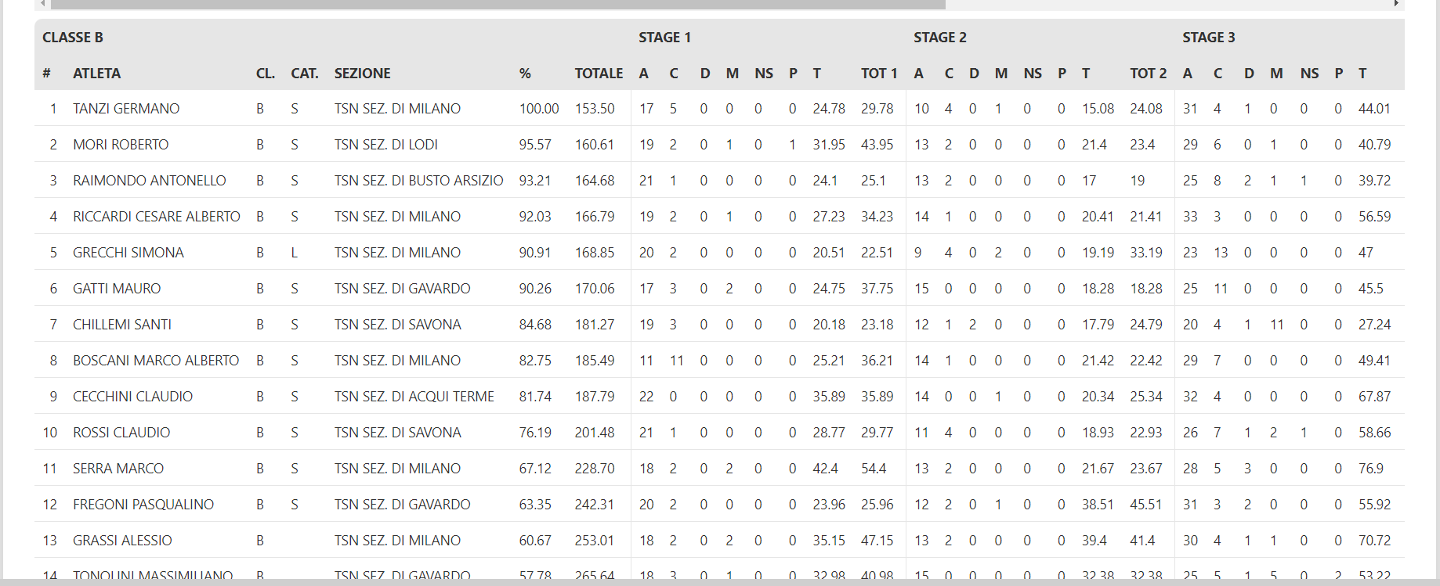
Task: Click the STAGE 1 group header
Action: [x=664, y=38]
